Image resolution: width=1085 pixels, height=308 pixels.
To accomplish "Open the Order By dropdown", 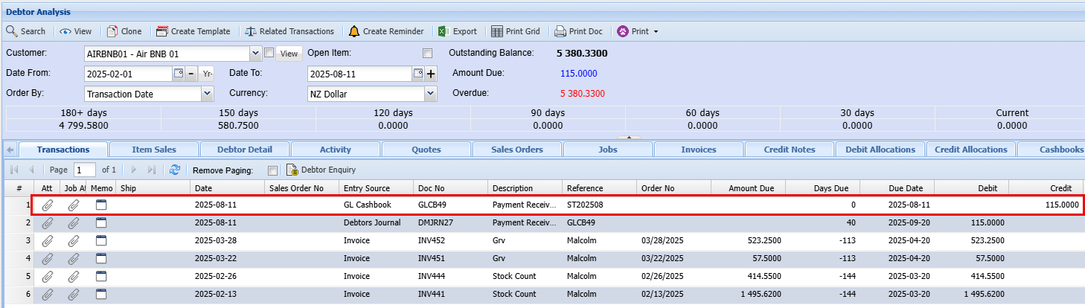I will coord(208,94).
